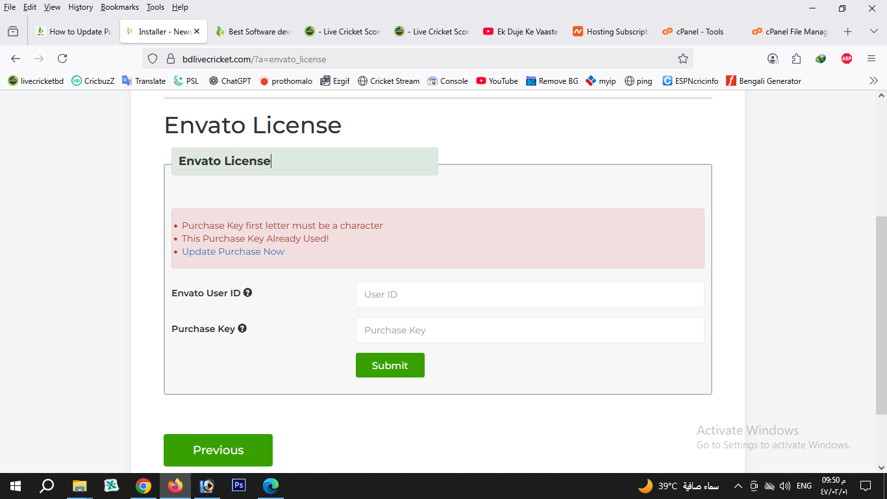This screenshot has width=887, height=499.
Task: Open the Translate bookmark
Action: 144,81
